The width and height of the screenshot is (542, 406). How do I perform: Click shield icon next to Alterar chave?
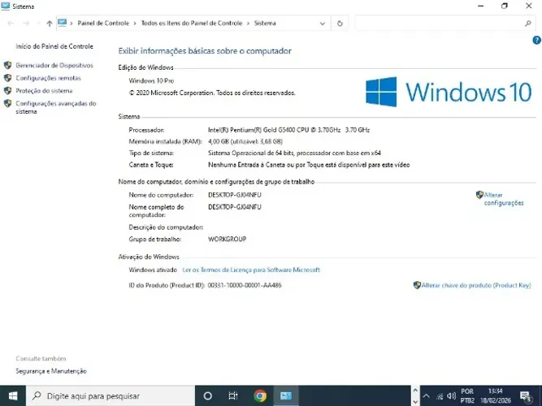[x=417, y=285]
